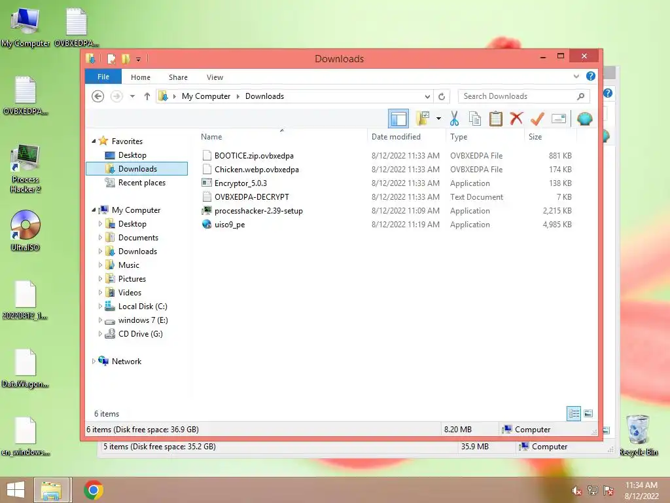Screen dimensions: 670x503
Task: Open the File ribbon tab
Action: point(103,77)
